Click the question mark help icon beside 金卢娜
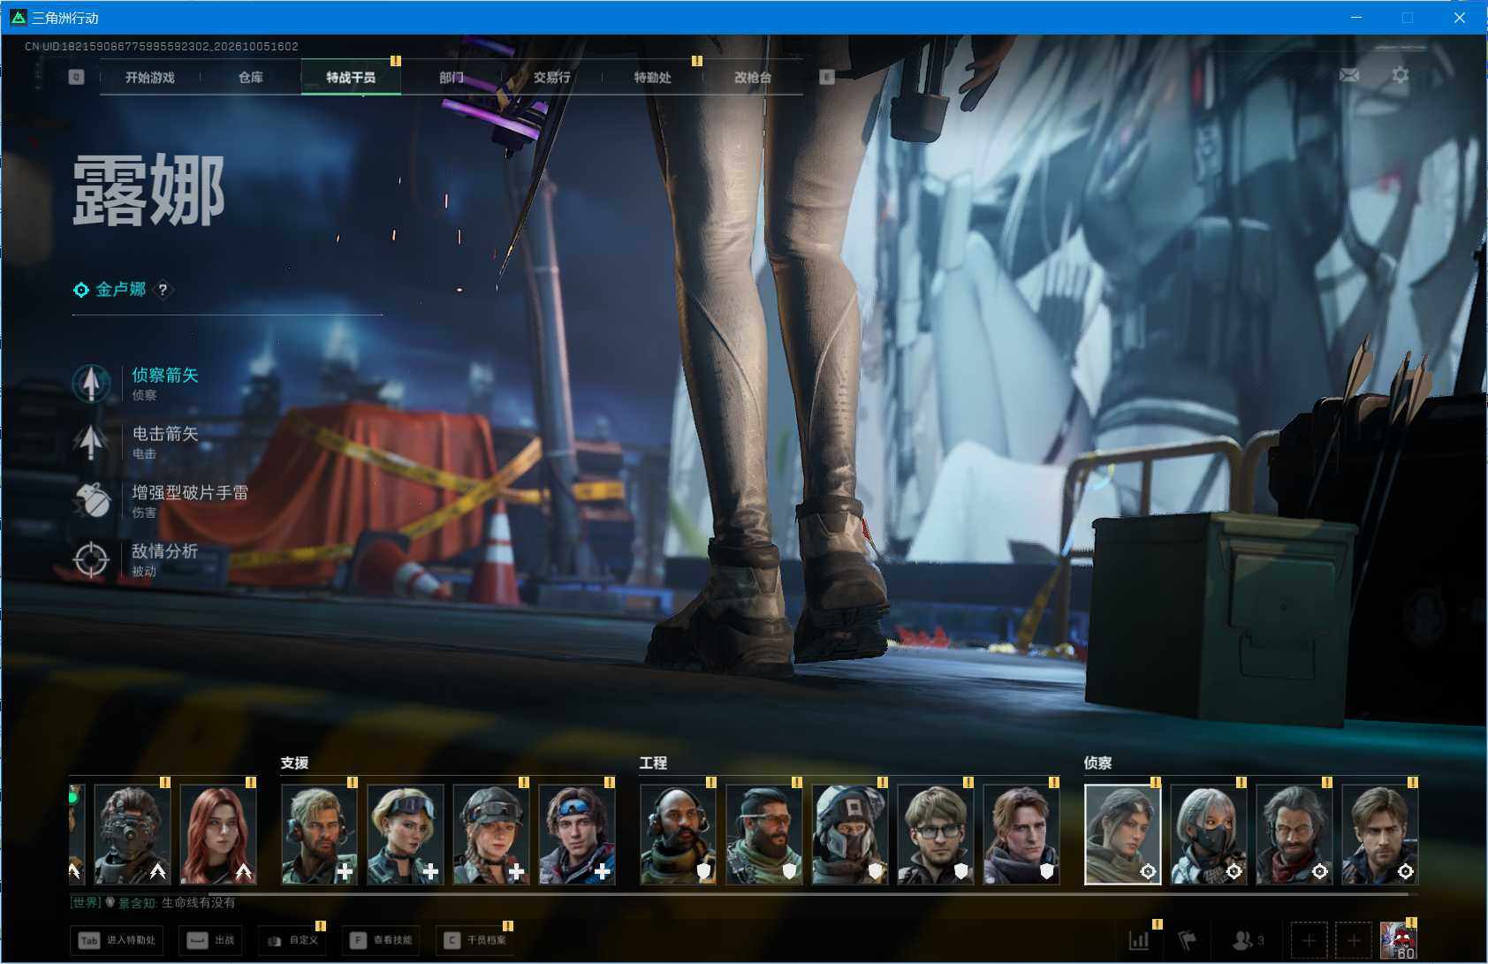 [163, 290]
